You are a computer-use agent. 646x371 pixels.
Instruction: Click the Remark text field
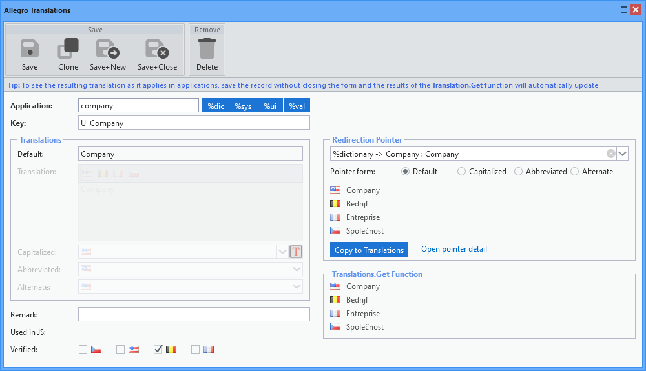[194, 314]
